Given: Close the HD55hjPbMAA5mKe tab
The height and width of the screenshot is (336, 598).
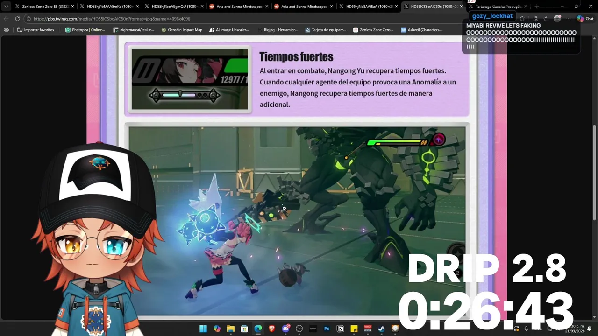Looking at the screenshot, I should tap(137, 7).
